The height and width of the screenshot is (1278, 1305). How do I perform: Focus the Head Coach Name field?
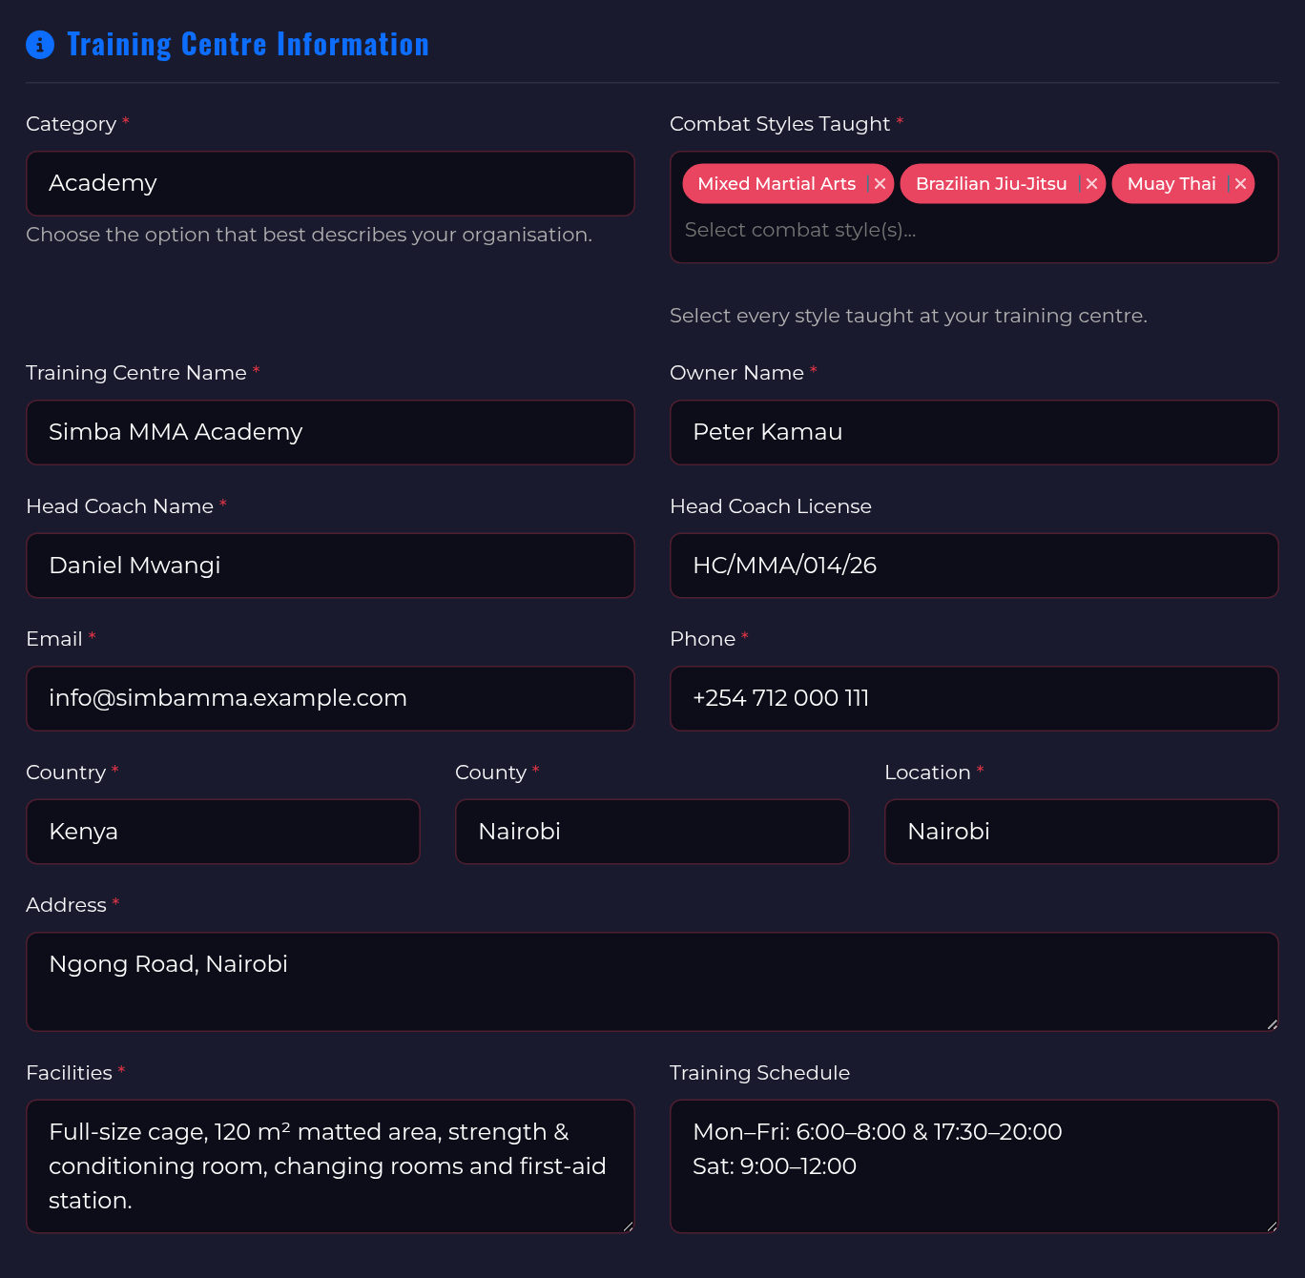pos(330,566)
